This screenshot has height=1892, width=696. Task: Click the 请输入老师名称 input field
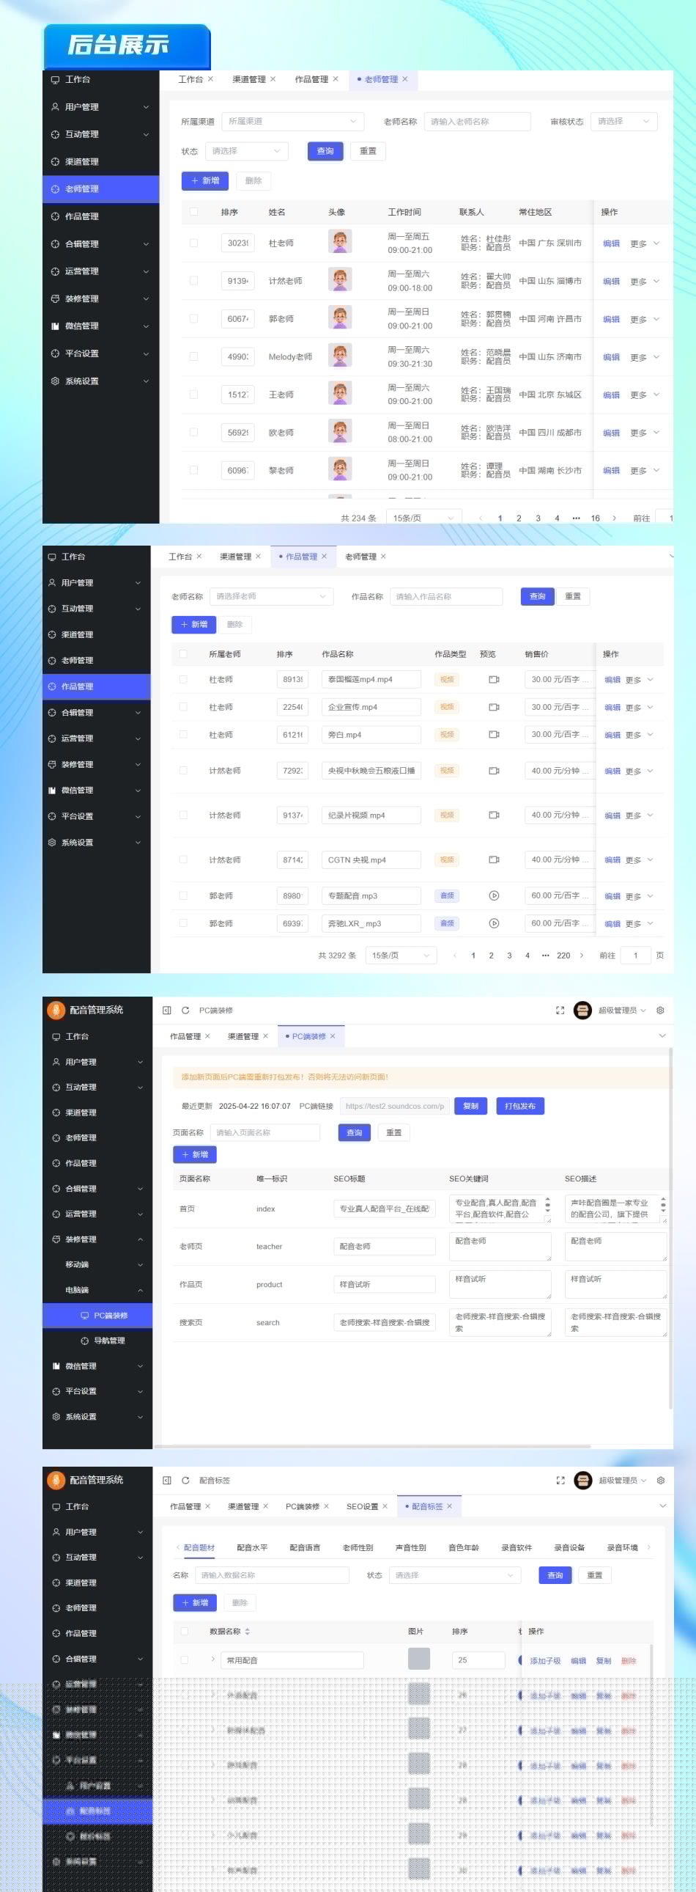477,121
